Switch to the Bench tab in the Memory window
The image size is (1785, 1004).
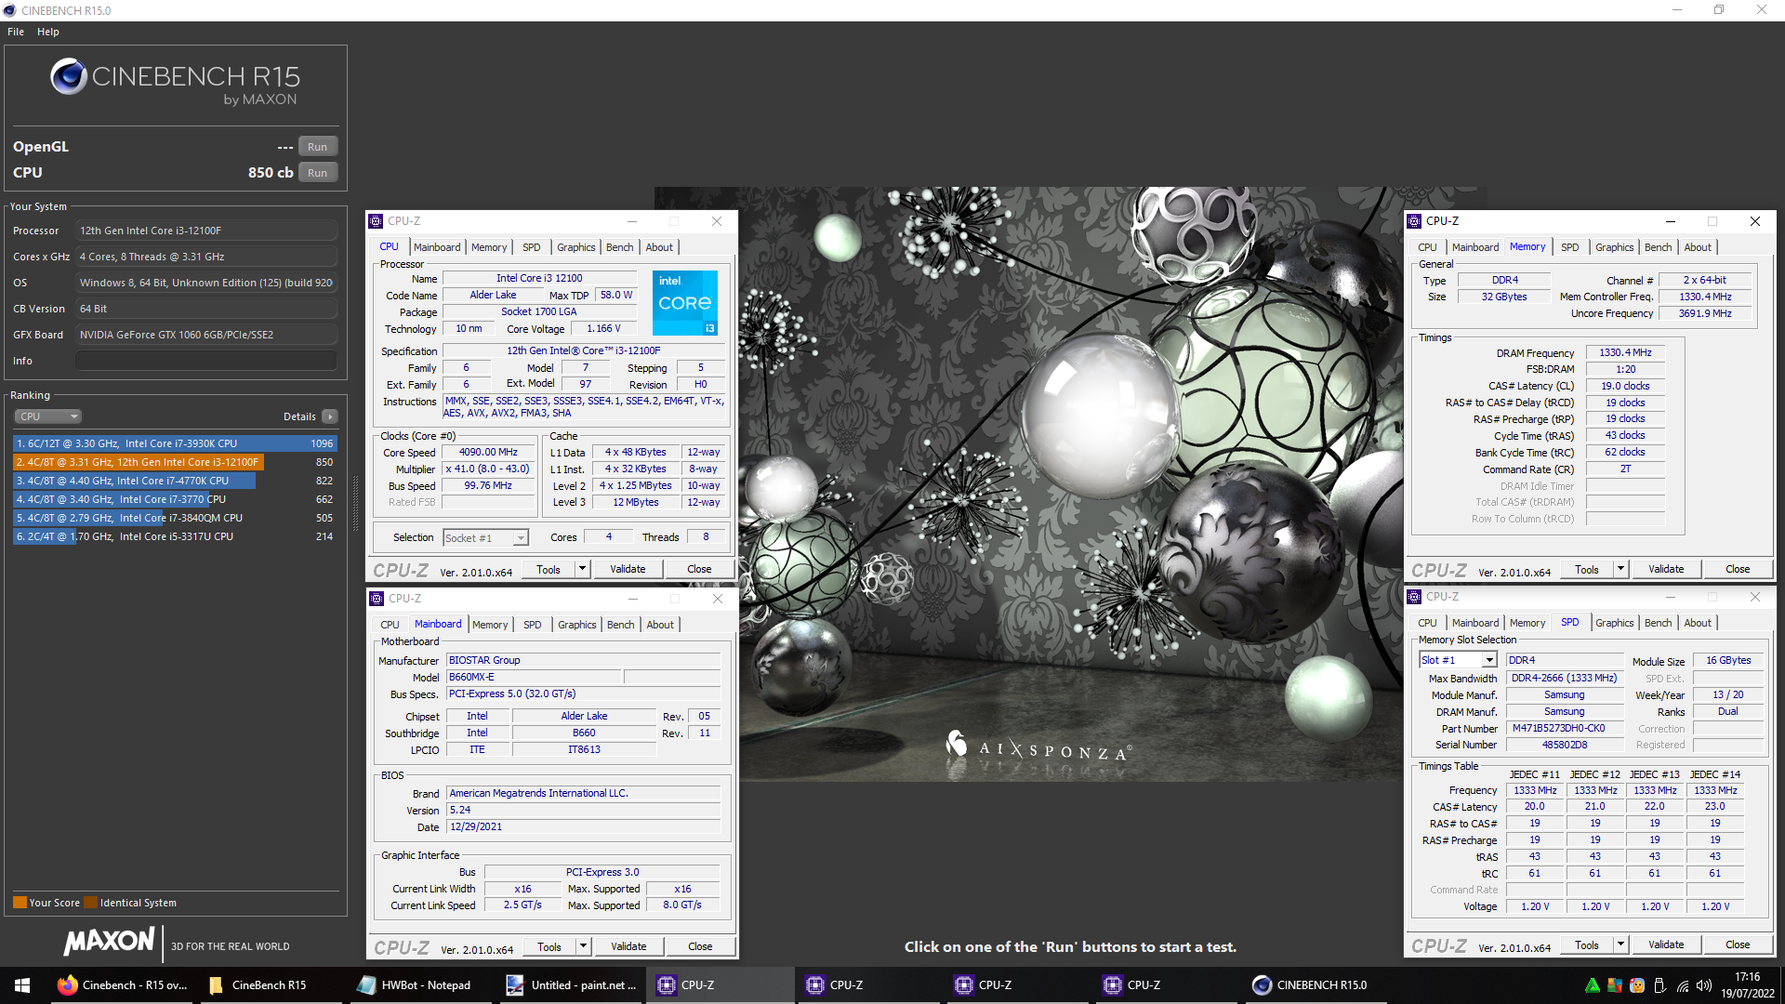[x=1658, y=247]
